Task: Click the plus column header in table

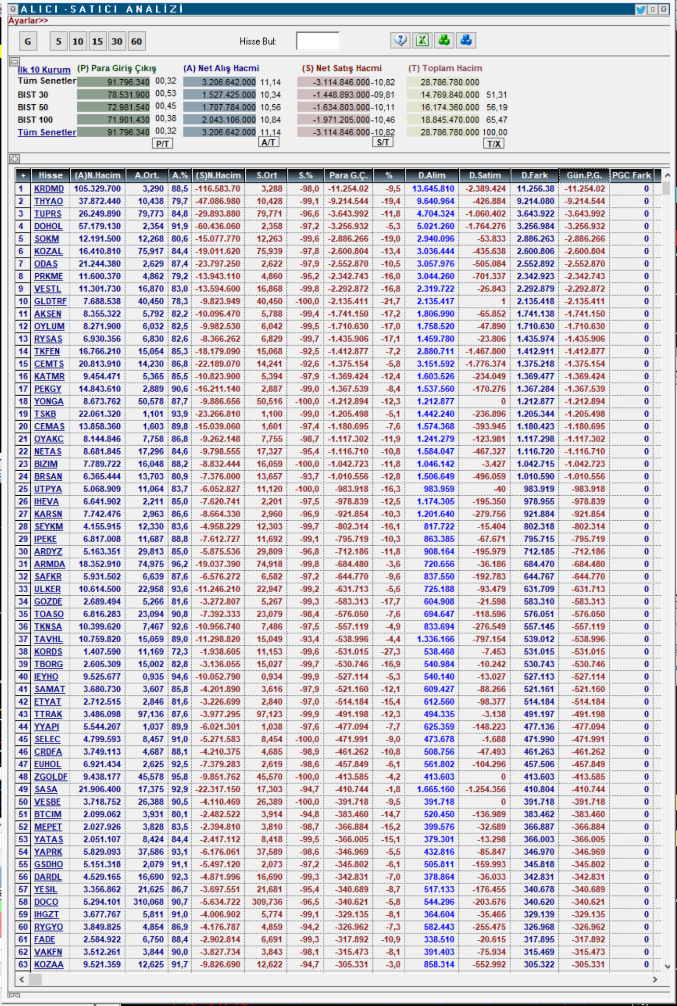Action: 23,175
